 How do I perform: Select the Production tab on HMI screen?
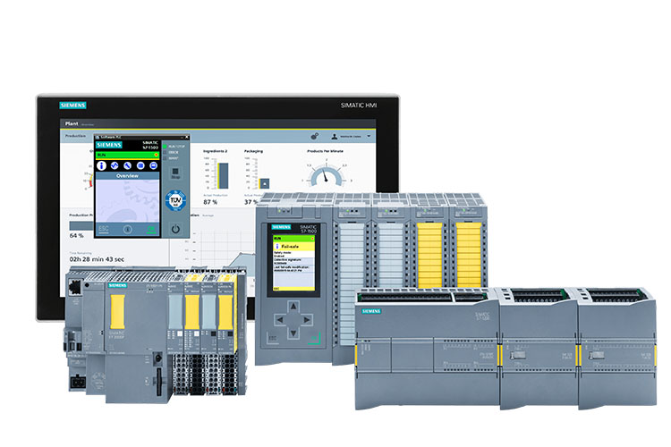75,136
